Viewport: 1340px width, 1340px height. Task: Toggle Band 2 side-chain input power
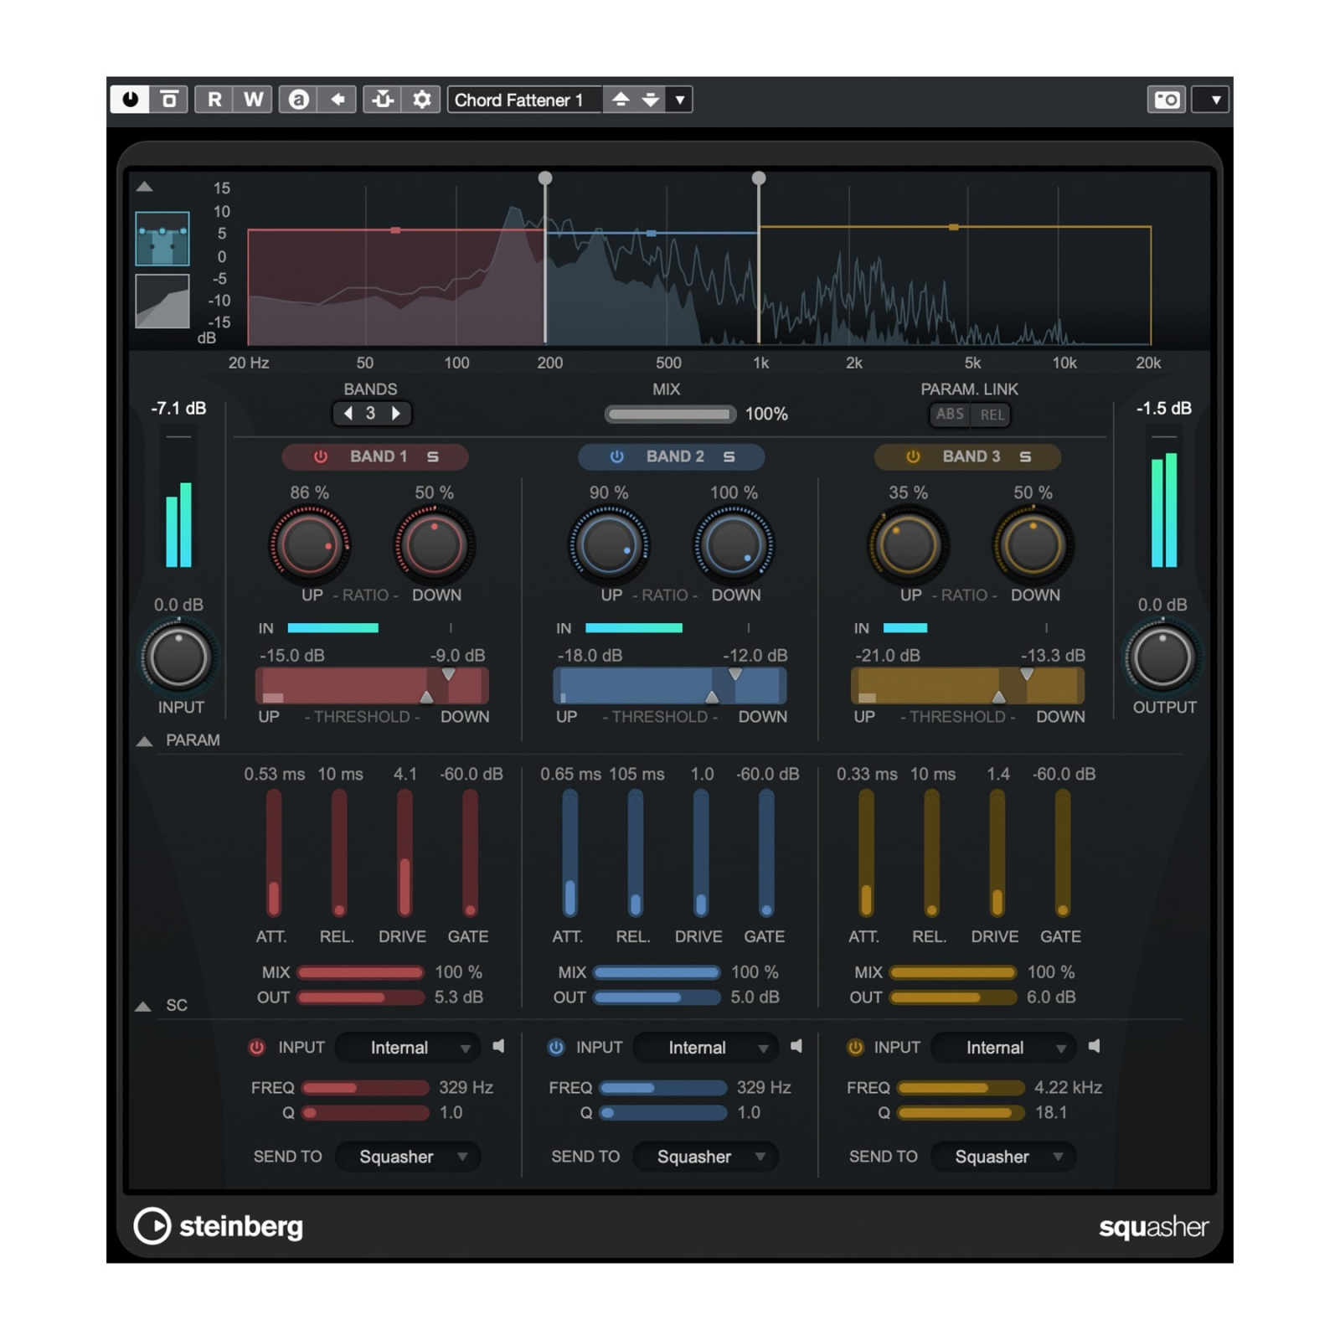(555, 1047)
